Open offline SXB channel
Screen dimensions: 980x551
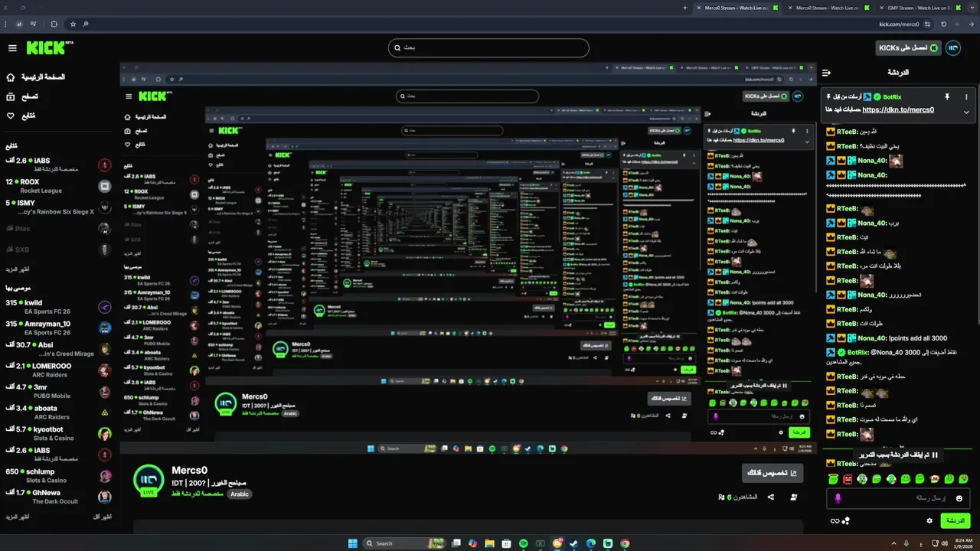click(57, 249)
